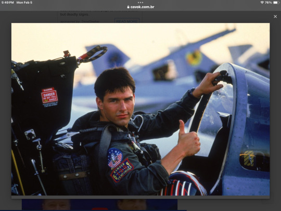Screen dimensions: 281x211
Task: Tap the padlock secure-site icon
Action: pos(128,7)
